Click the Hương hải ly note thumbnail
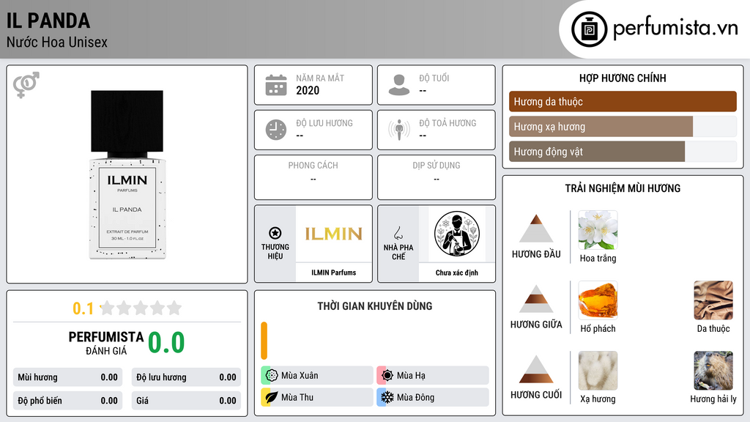 713,370
